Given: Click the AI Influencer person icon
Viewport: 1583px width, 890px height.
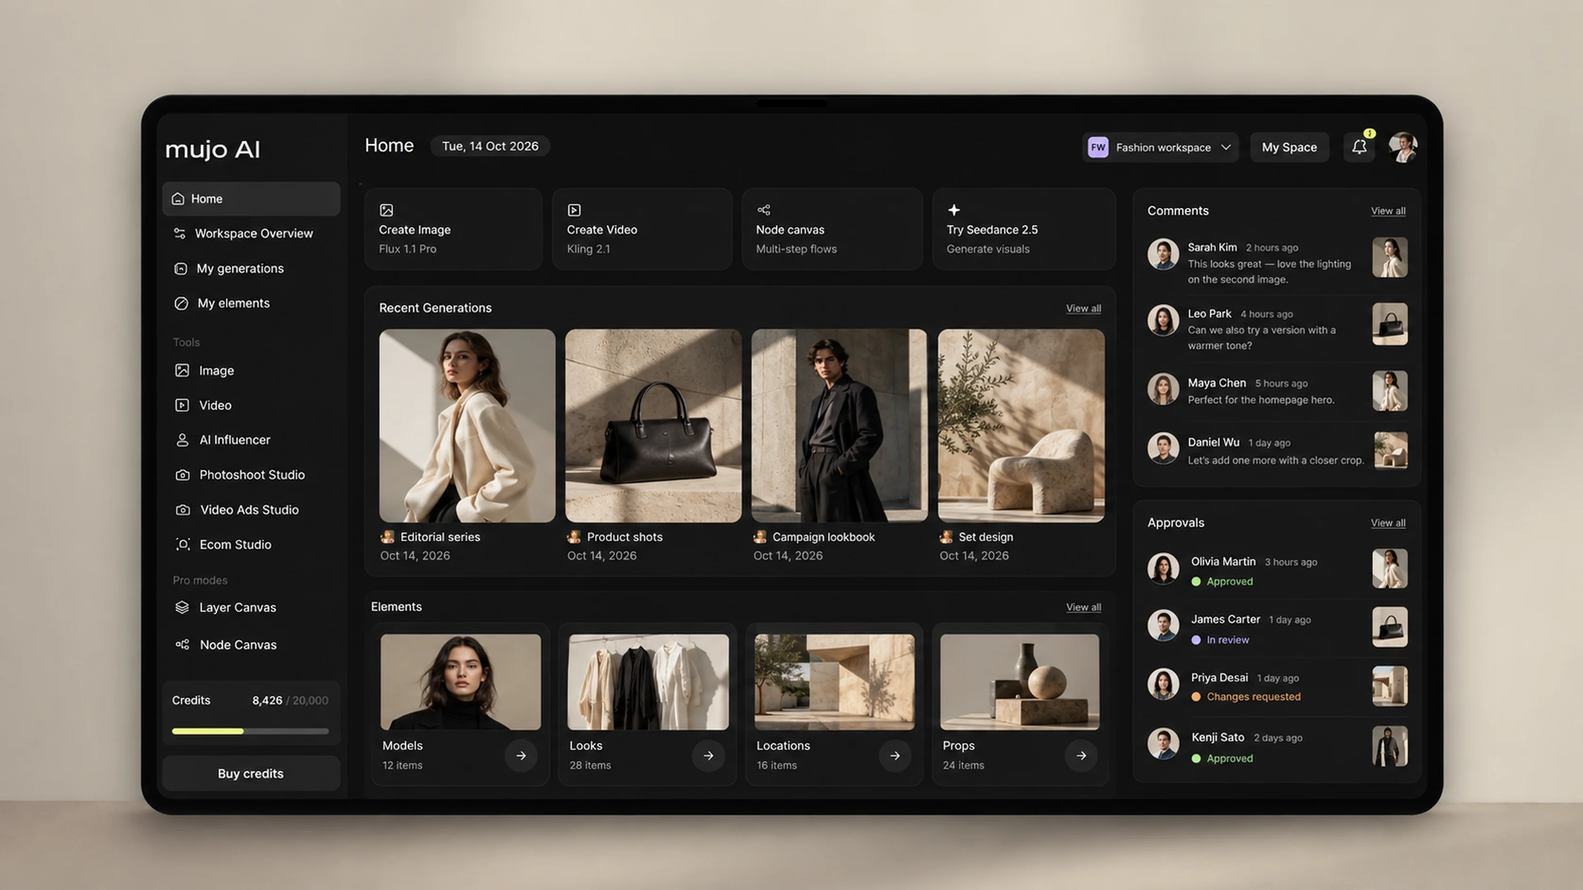Looking at the screenshot, I should (183, 439).
